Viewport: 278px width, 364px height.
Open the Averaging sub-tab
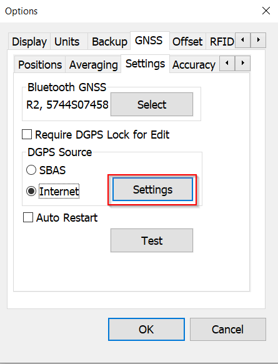pyautogui.click(x=93, y=64)
